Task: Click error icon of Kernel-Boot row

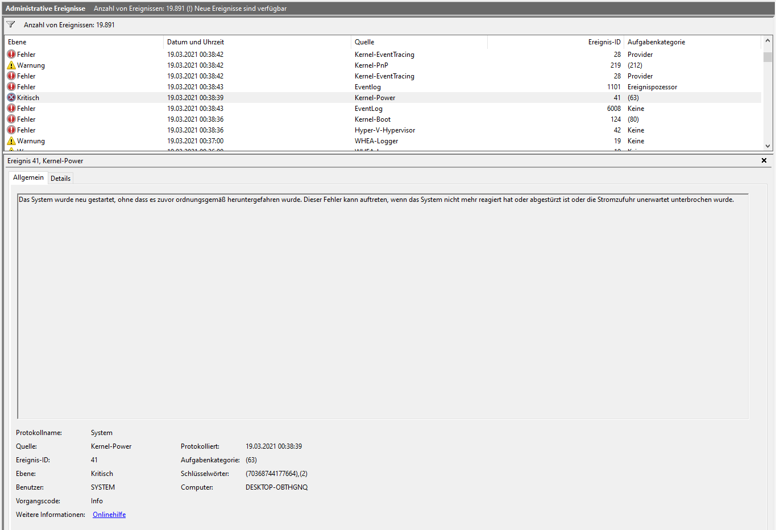Action: [11, 119]
